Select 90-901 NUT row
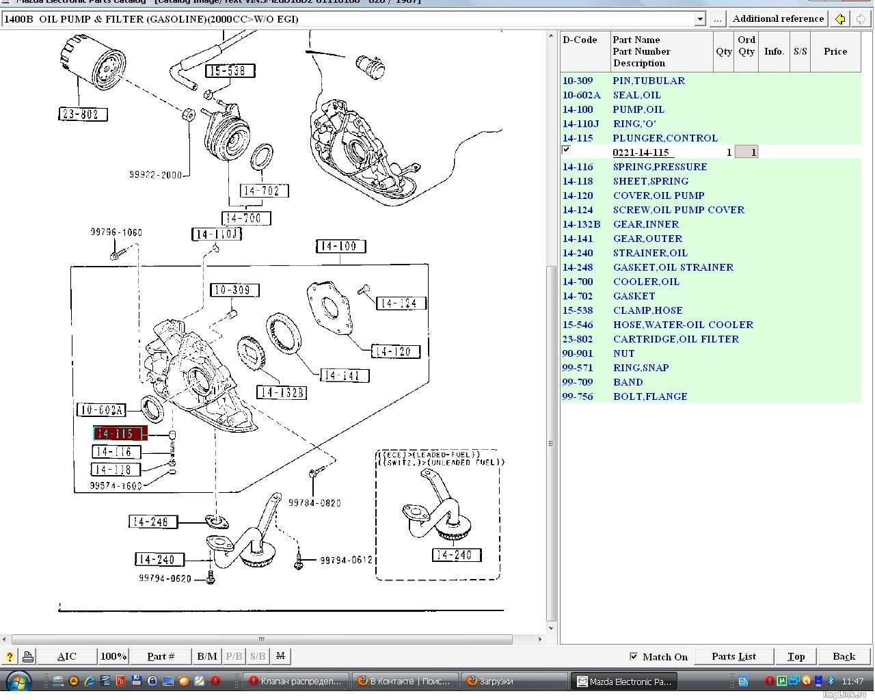Viewport: 875px width, 700px height. click(x=711, y=353)
